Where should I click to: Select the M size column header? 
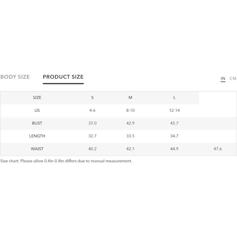(x=130, y=98)
